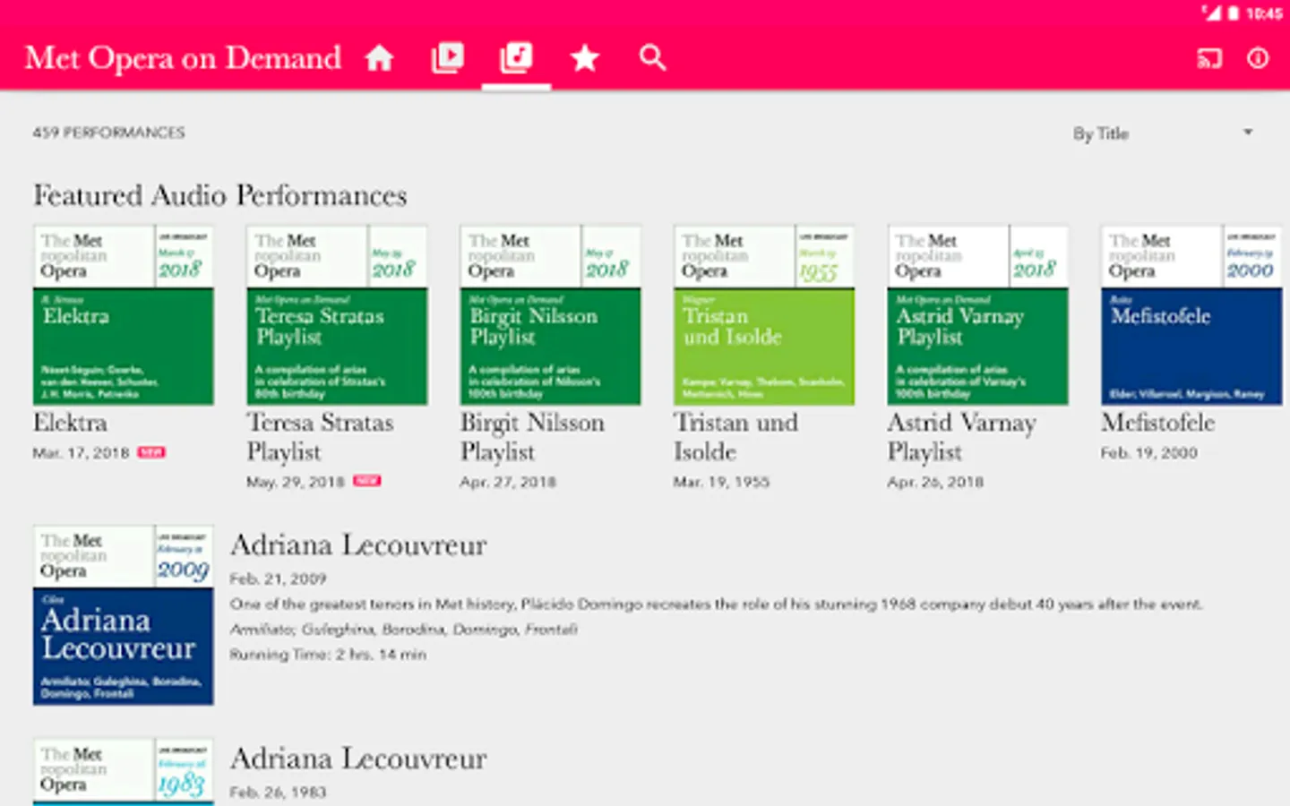Open the Astrid Varnay Playlist cover
Image resolution: width=1290 pixels, height=806 pixels.
click(977, 315)
